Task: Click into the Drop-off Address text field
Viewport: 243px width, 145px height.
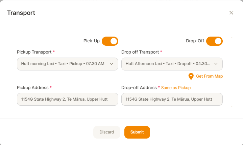Action: 172,99
